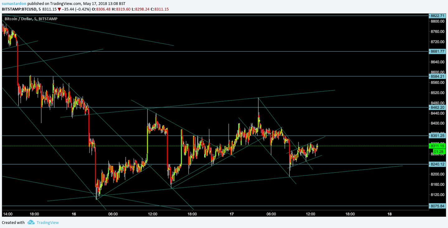Click the date 16 on time axis

point(74,214)
